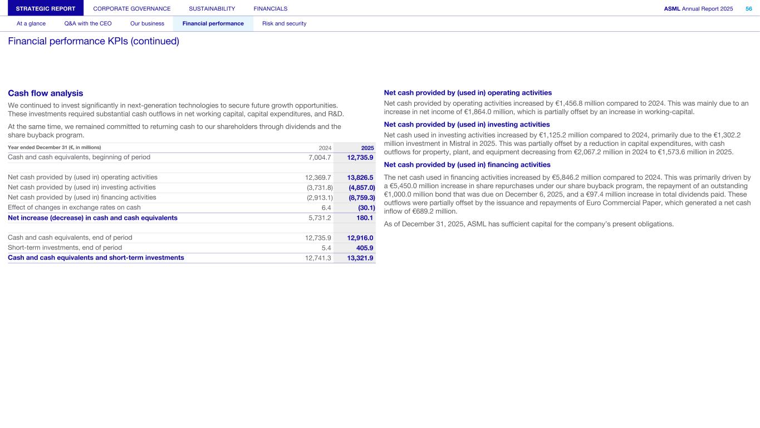Click the ASML Annual Report 2025 title
The height and width of the screenshot is (428, 760).
698,8
